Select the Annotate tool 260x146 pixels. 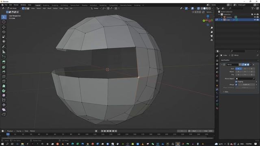click(x=4, y=47)
